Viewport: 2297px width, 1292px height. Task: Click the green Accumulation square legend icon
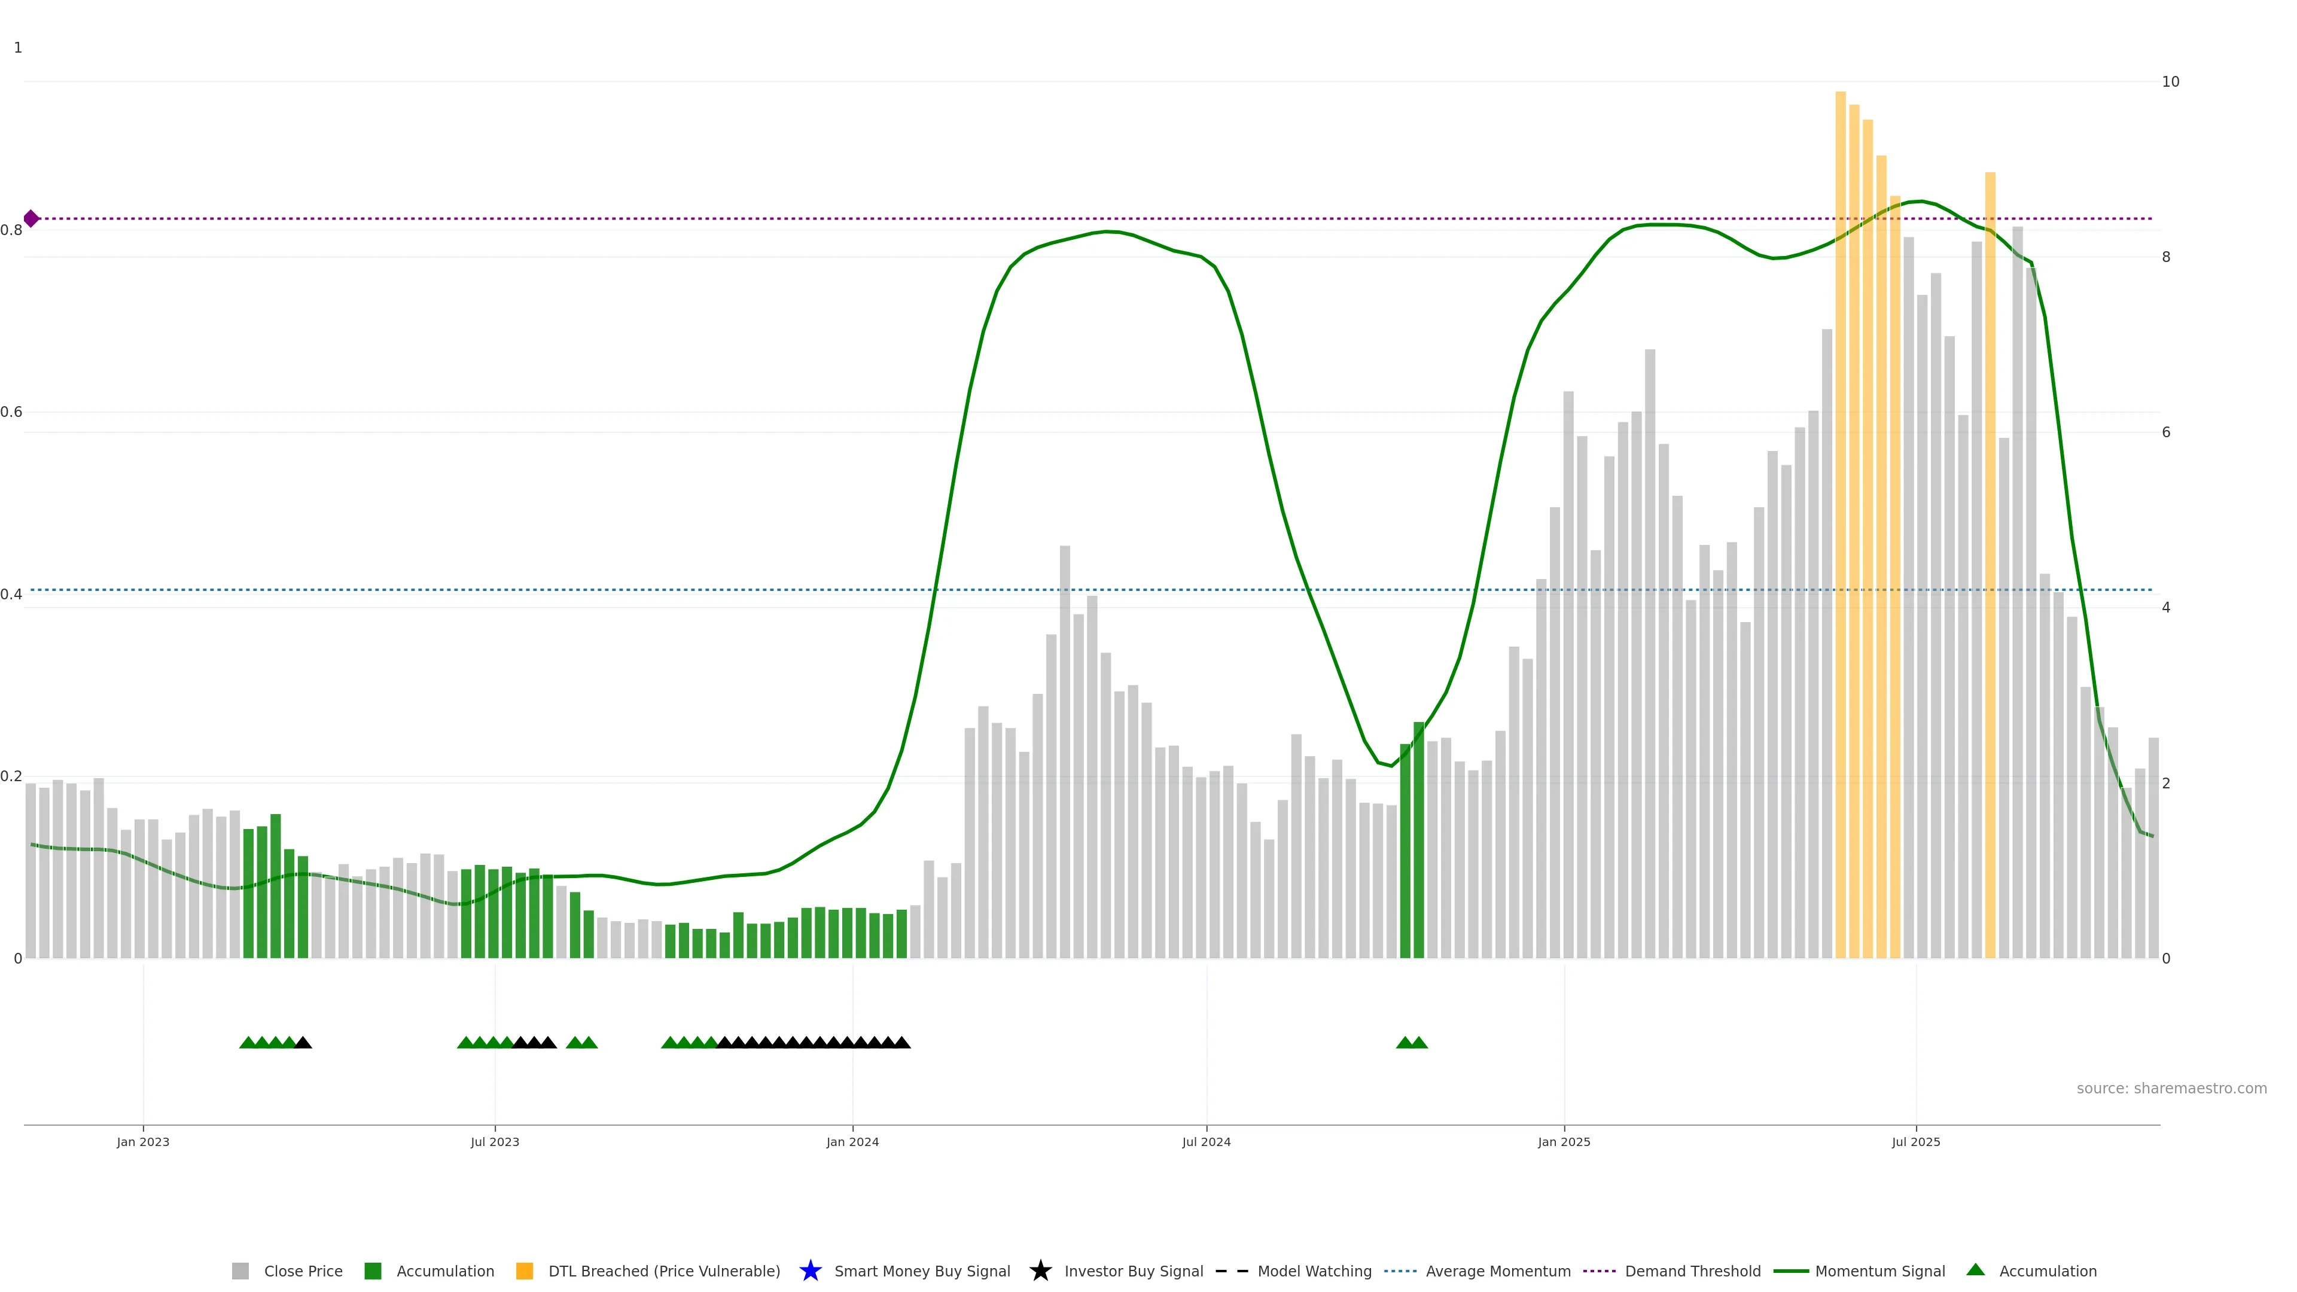coord(373,1270)
